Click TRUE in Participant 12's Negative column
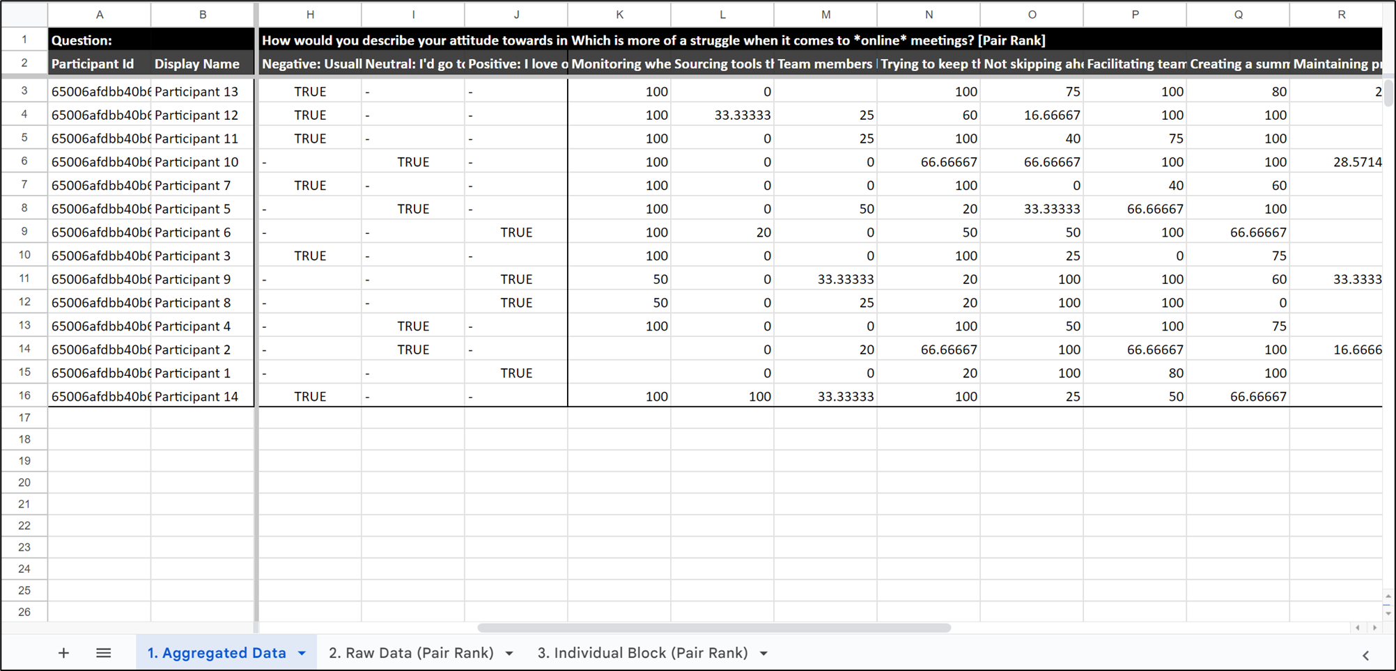Image resolution: width=1396 pixels, height=671 pixels. tap(310, 115)
